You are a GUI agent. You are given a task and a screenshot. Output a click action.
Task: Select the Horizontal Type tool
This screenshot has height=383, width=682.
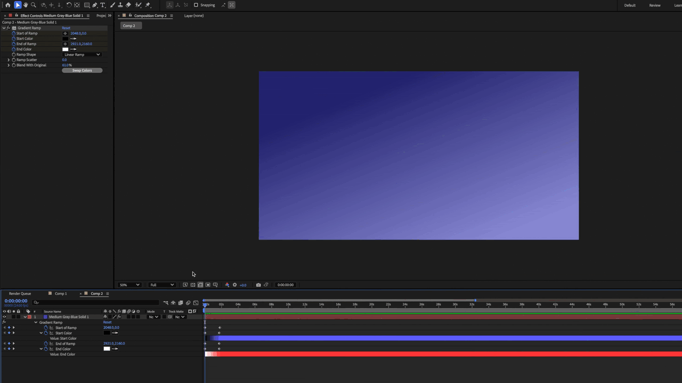pyautogui.click(x=103, y=5)
